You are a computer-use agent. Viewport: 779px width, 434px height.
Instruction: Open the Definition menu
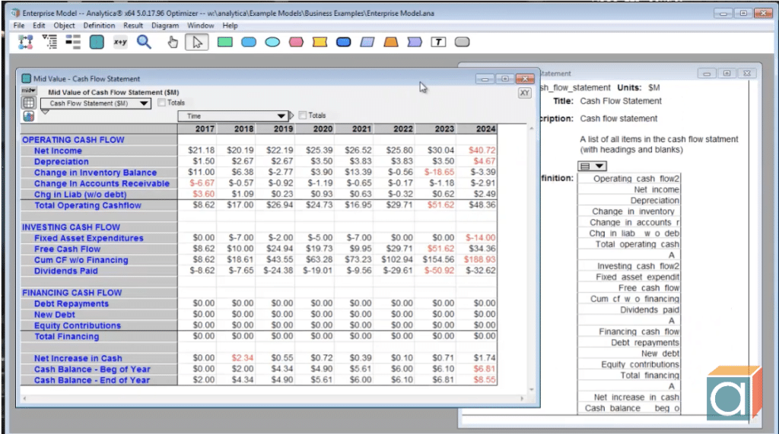tap(99, 26)
